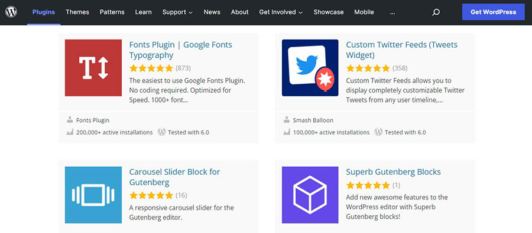Expand the Get Involved dropdown menu
Image resolution: width=532 pixels, height=233 pixels.
pos(281,12)
